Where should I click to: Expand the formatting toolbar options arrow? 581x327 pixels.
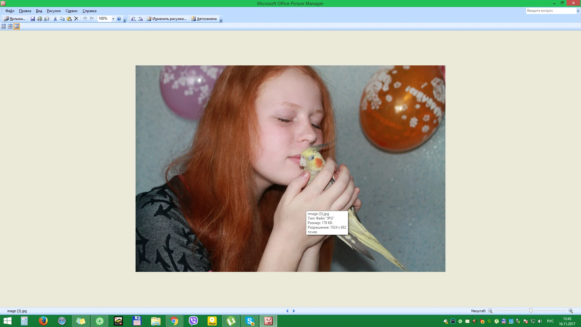tap(221, 20)
